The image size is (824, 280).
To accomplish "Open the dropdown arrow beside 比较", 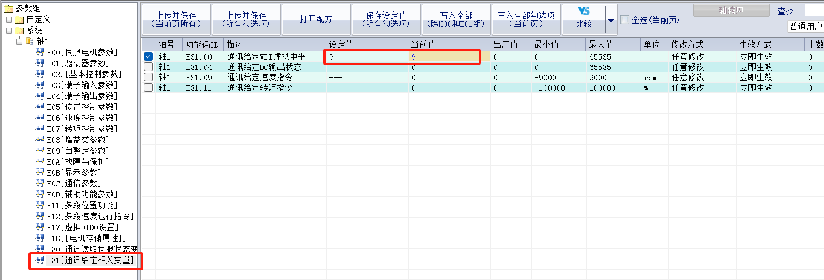I will (x=611, y=20).
